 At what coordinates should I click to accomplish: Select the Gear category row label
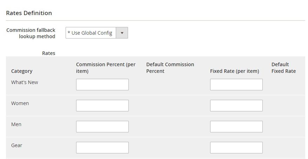[17, 145]
